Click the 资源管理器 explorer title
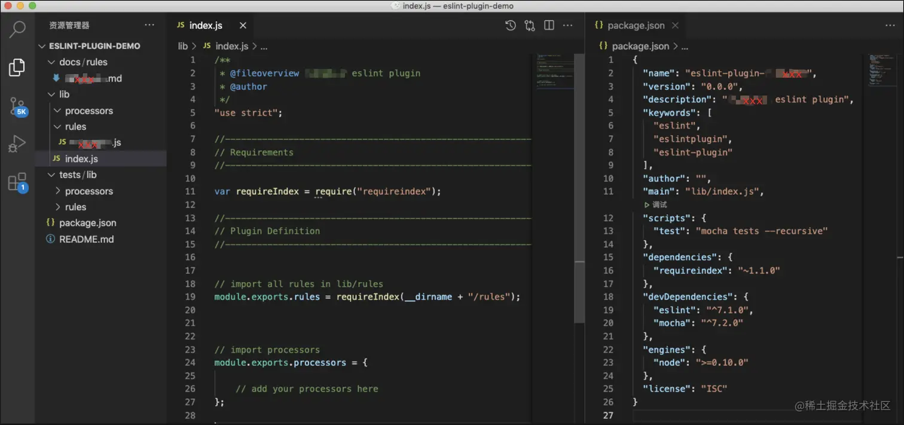The height and width of the screenshot is (425, 904). 69,25
